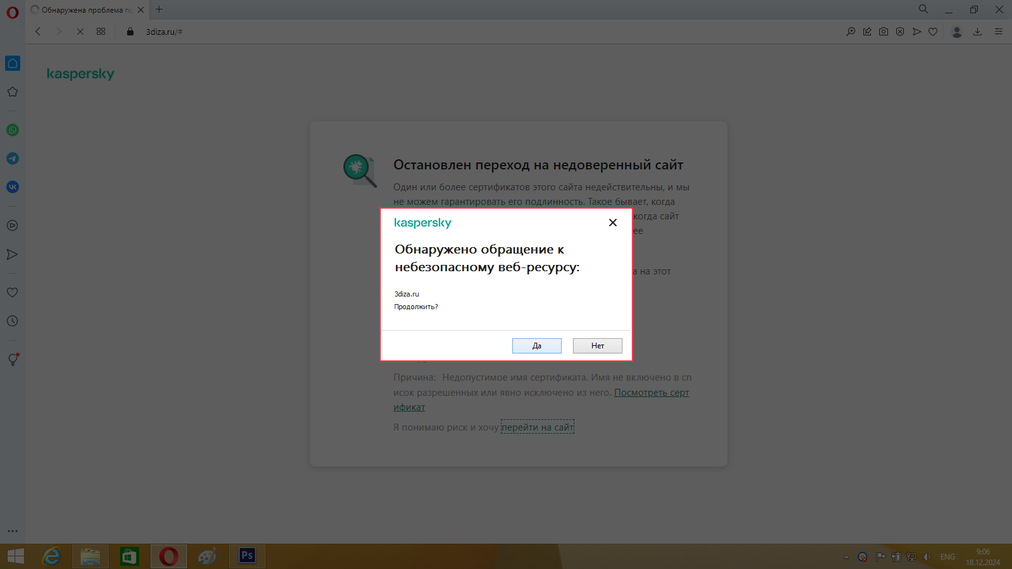Open Speed Dial start page grid
The width and height of the screenshot is (1012, 569).
pyautogui.click(x=101, y=32)
